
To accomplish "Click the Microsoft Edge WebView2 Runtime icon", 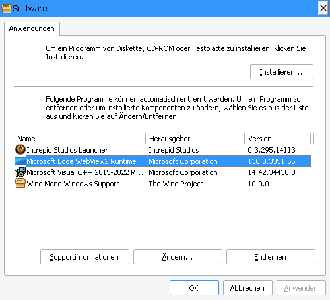I will (x=20, y=161).
